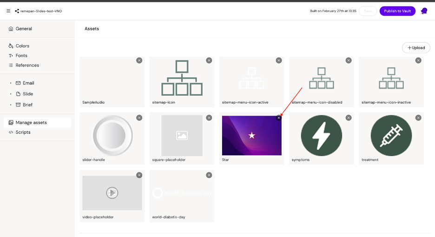This screenshot has width=435, height=237.
Task: Select the world diabetes day logo image
Action: pos(182,193)
